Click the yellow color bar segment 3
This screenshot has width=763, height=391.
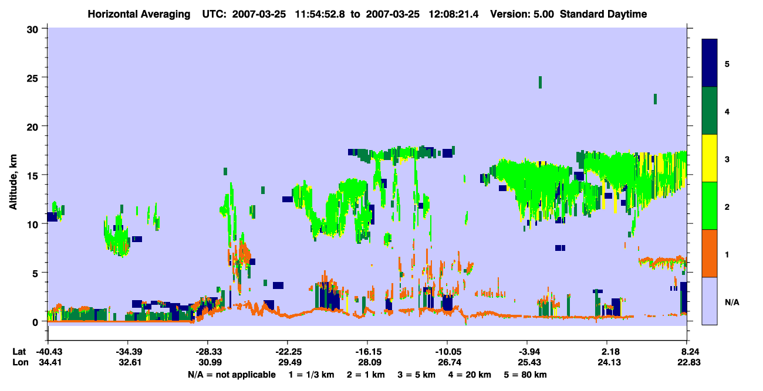(x=710, y=158)
